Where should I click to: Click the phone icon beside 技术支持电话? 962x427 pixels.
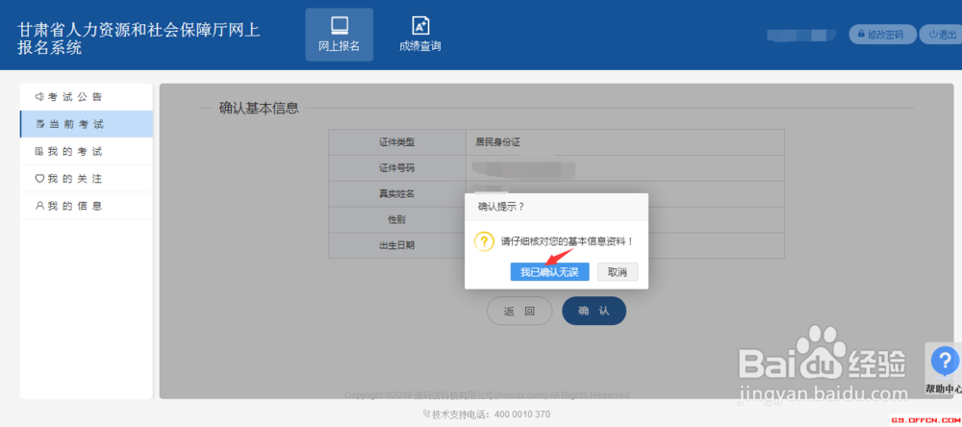(x=426, y=414)
